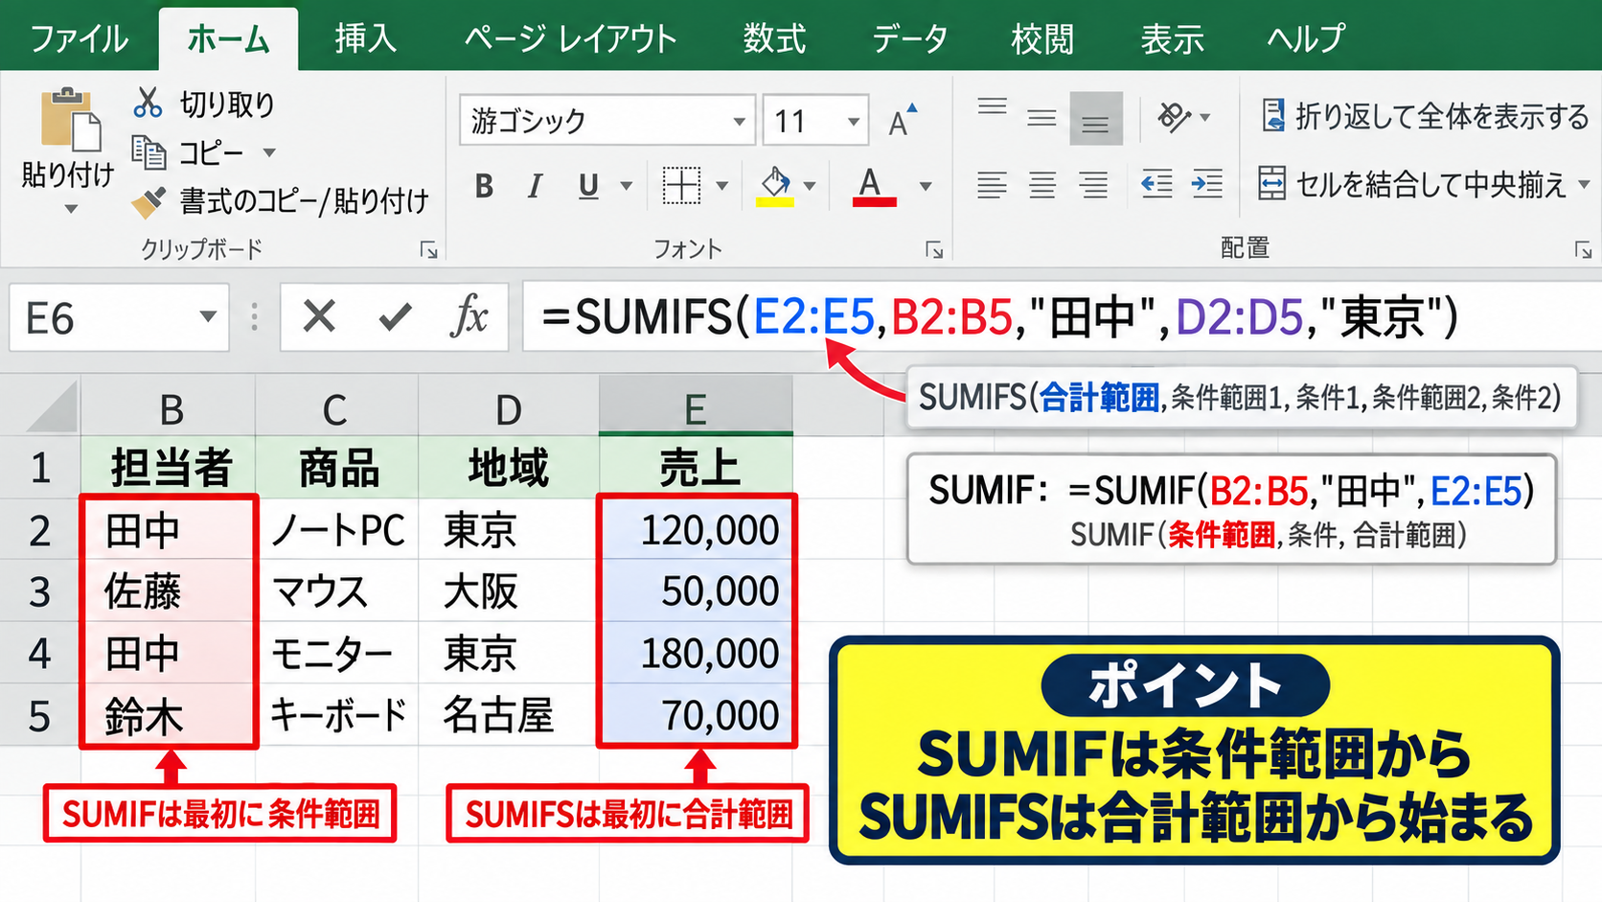Click the select all corner triangle
The width and height of the screenshot is (1602, 902).
(x=53, y=406)
